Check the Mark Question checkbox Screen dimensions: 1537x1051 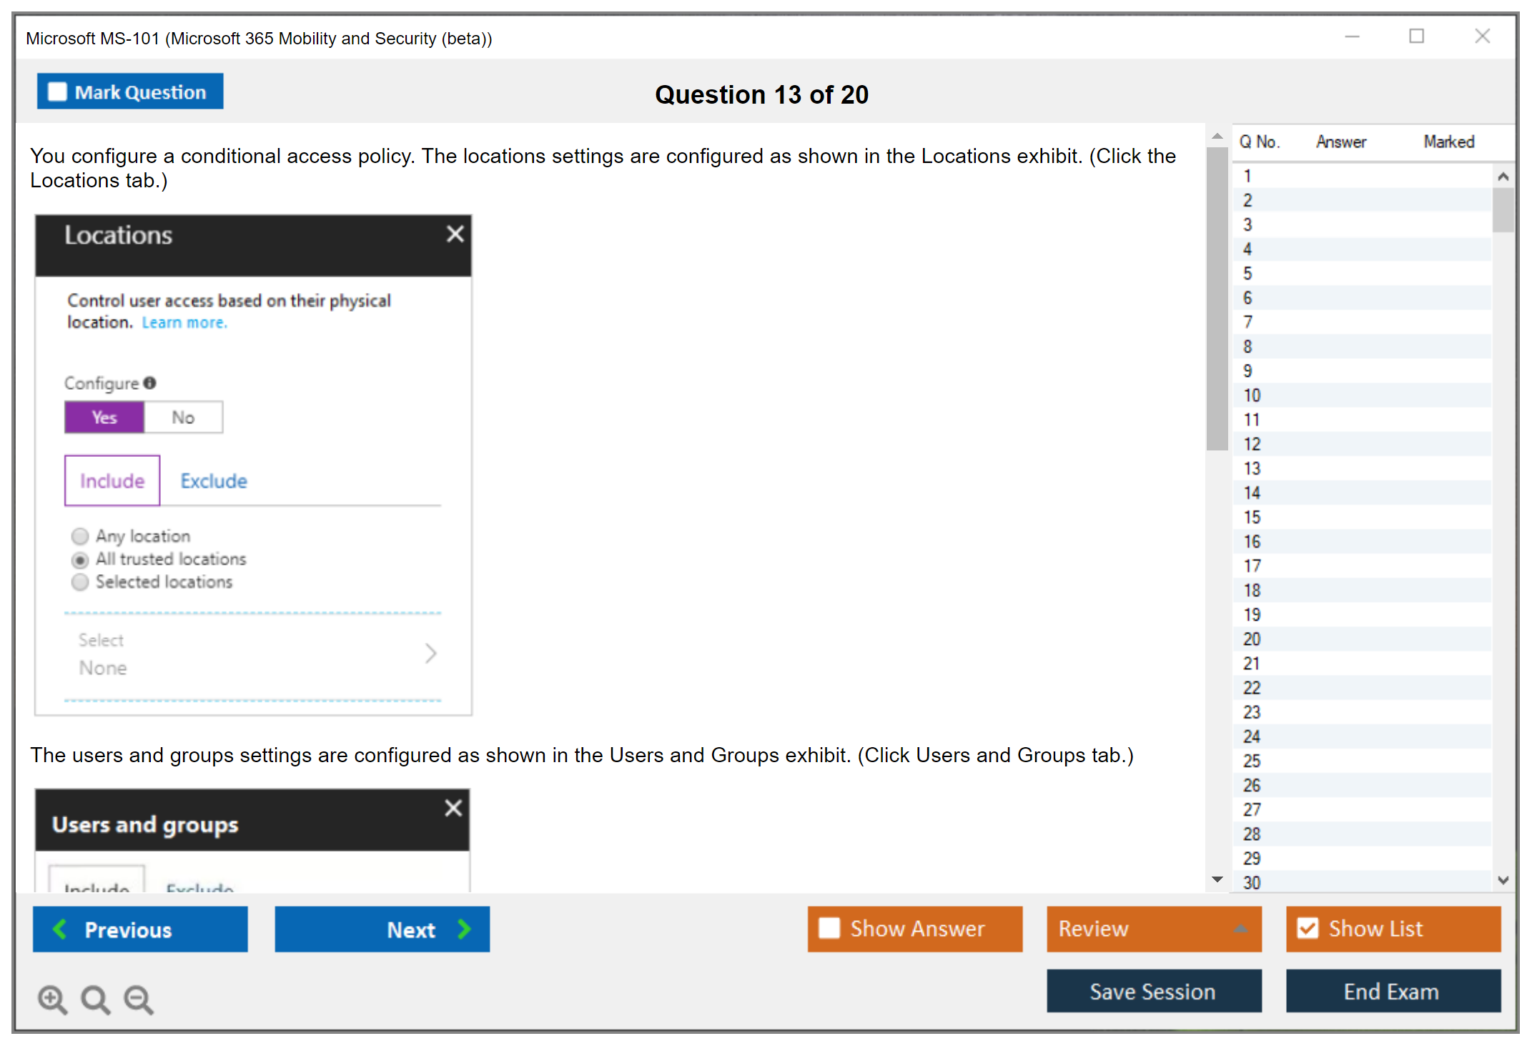(x=57, y=92)
